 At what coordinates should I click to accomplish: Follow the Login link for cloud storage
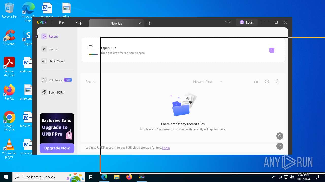click(166, 148)
